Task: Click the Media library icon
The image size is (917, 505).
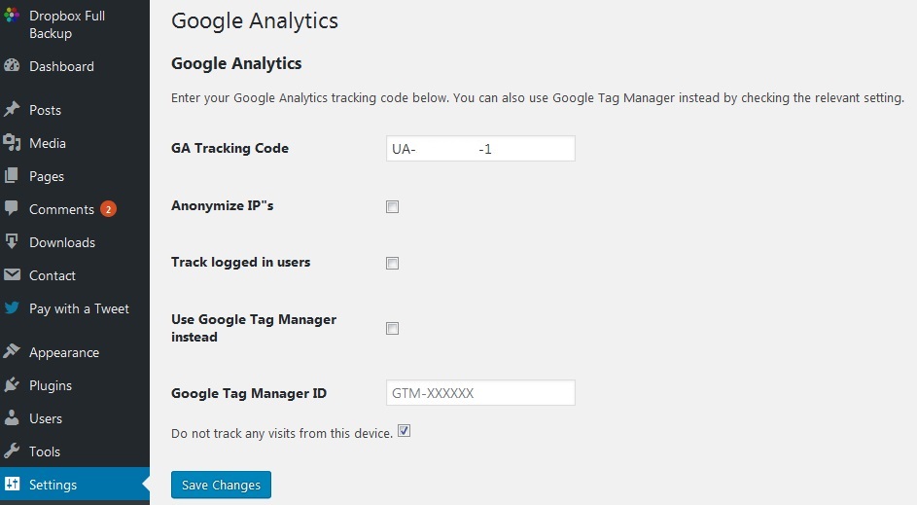Action: click(11, 142)
